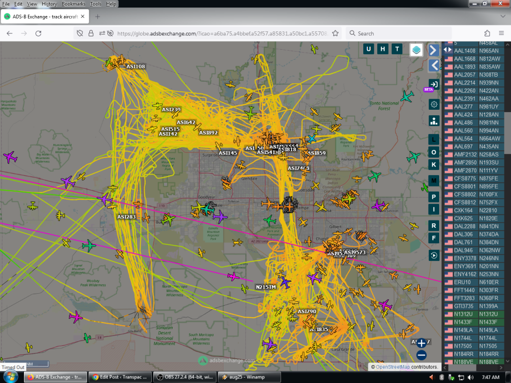This screenshot has width=511, height=383.
Task: Open the beta login icon
Action: pyautogui.click(x=434, y=84)
